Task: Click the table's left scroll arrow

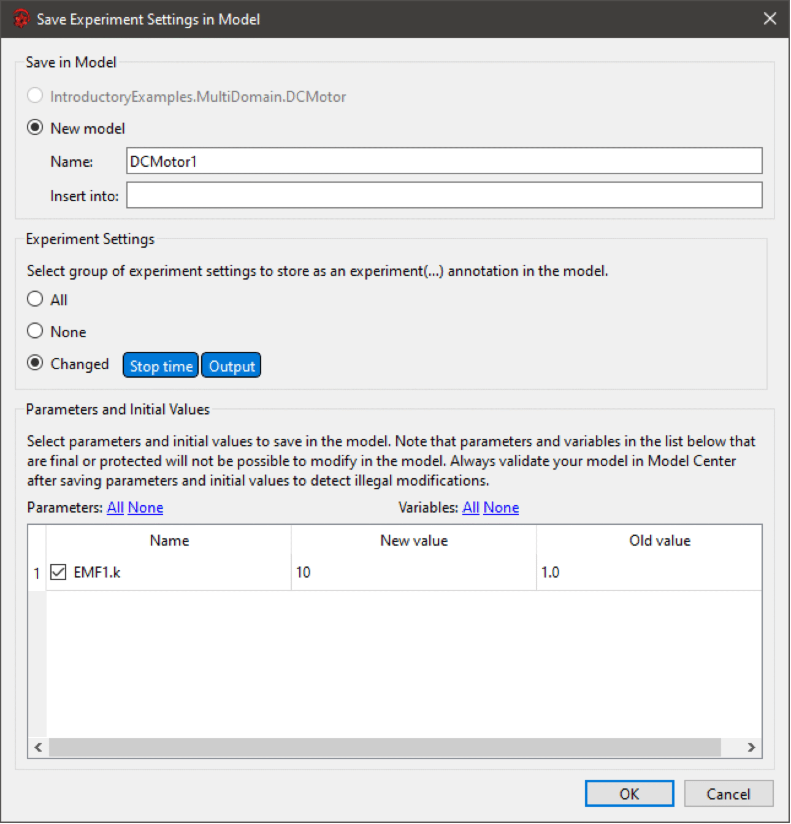Action: pos(38,747)
